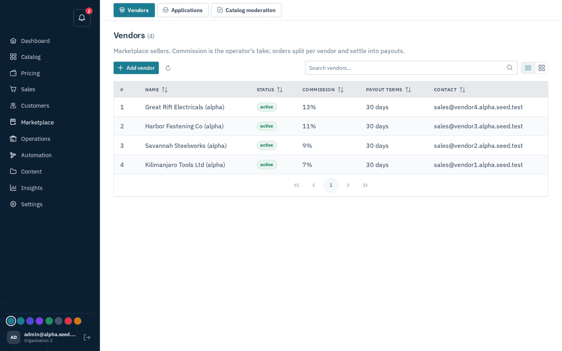This screenshot has width=562, height=351.
Task: Select the Vendors tab
Action: (x=134, y=10)
